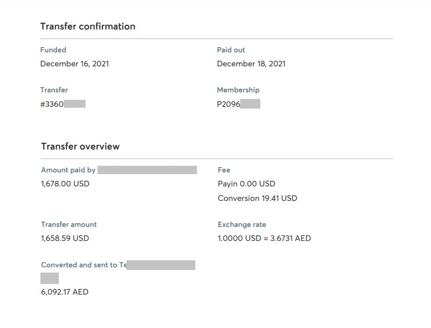Image resolution: width=431 pixels, height=328 pixels.
Task: Select the 1,658.59 USD transfer amount
Action: click(x=65, y=238)
